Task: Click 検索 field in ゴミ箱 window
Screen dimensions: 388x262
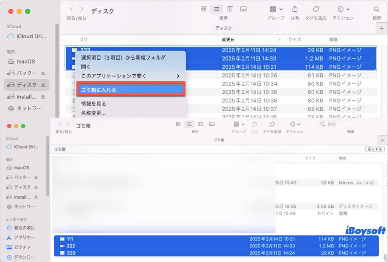Action: tap(351, 124)
